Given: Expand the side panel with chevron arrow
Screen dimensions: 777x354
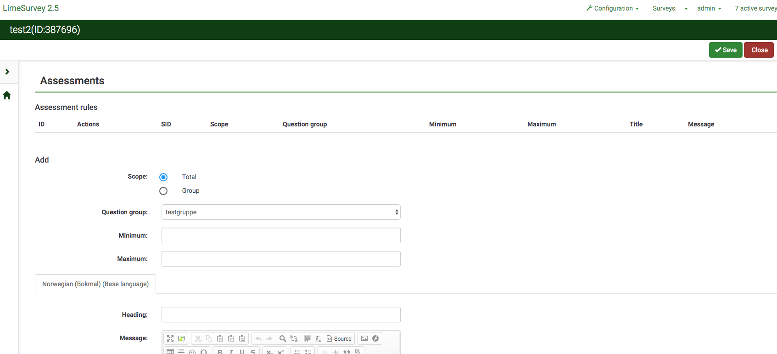Looking at the screenshot, I should tap(7, 71).
